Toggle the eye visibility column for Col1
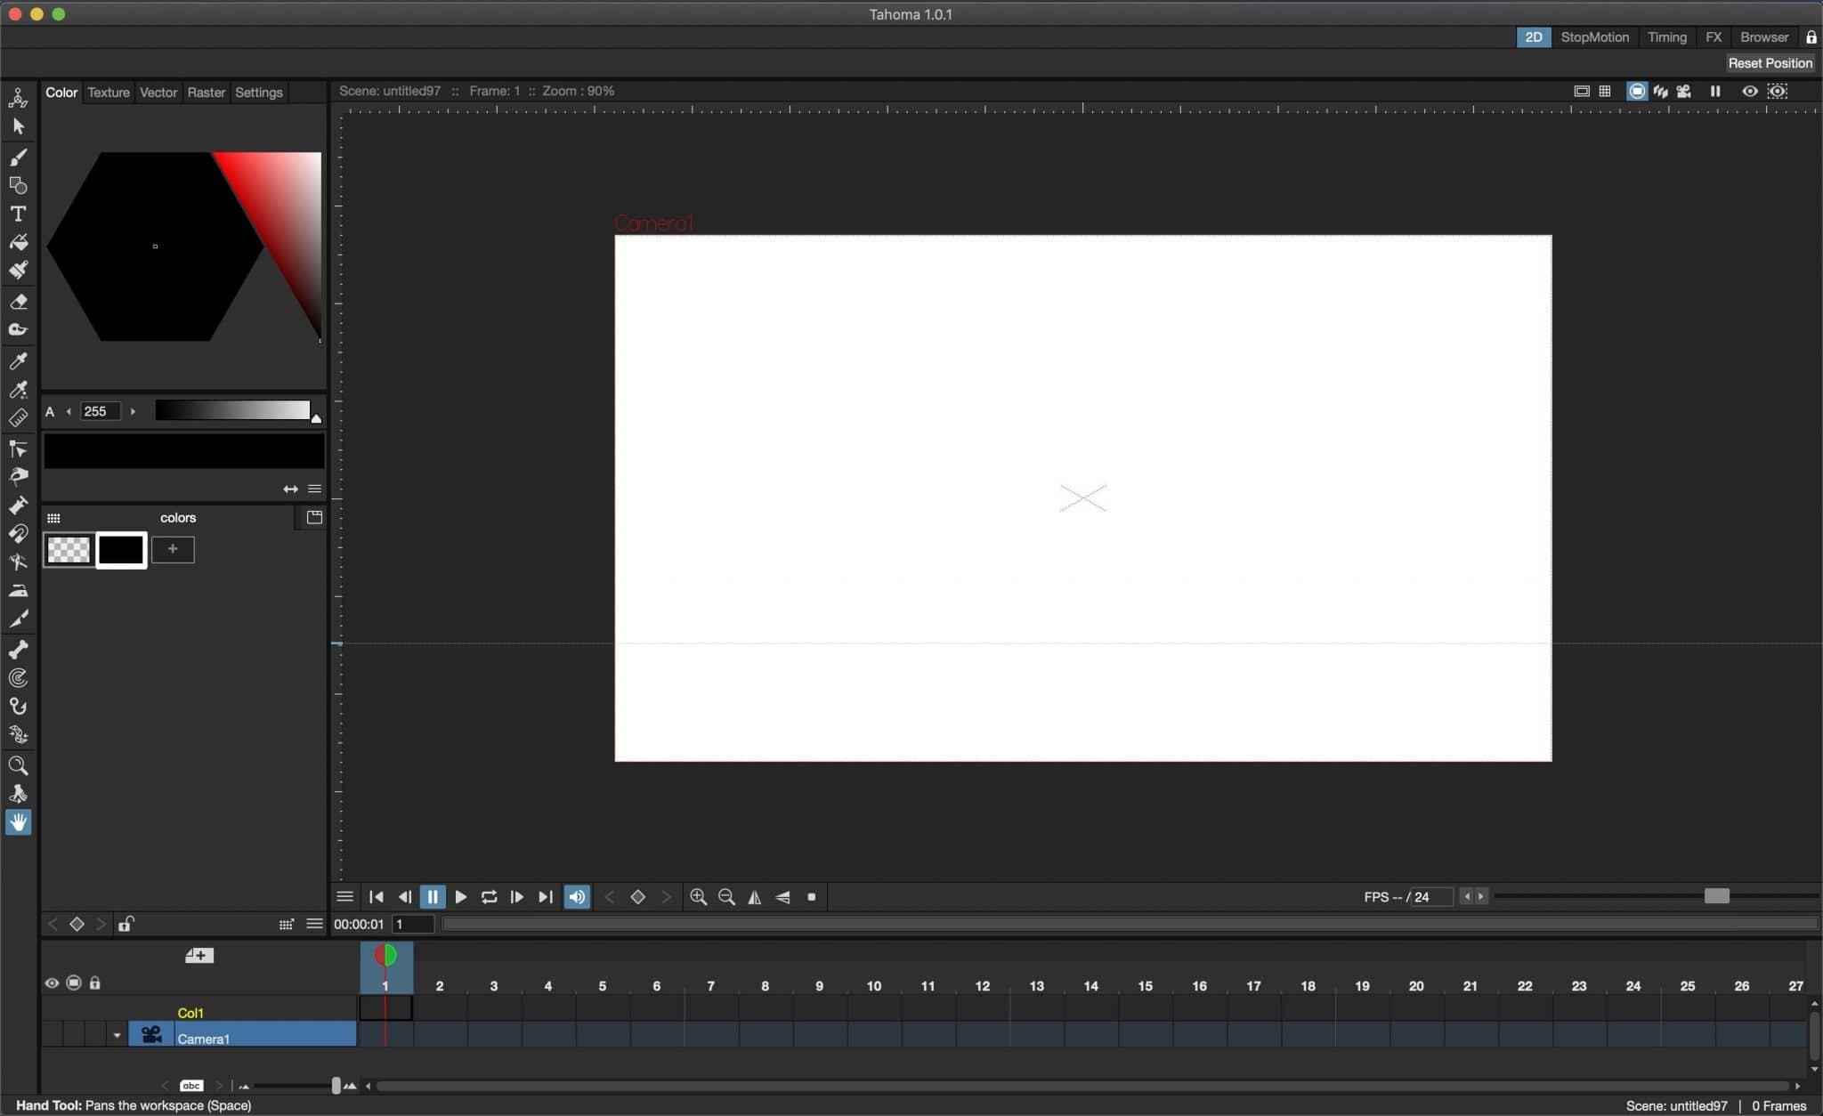 click(x=51, y=983)
